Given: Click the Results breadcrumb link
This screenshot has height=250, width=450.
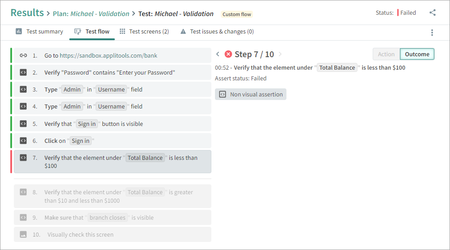Looking at the screenshot, I should (27, 13).
